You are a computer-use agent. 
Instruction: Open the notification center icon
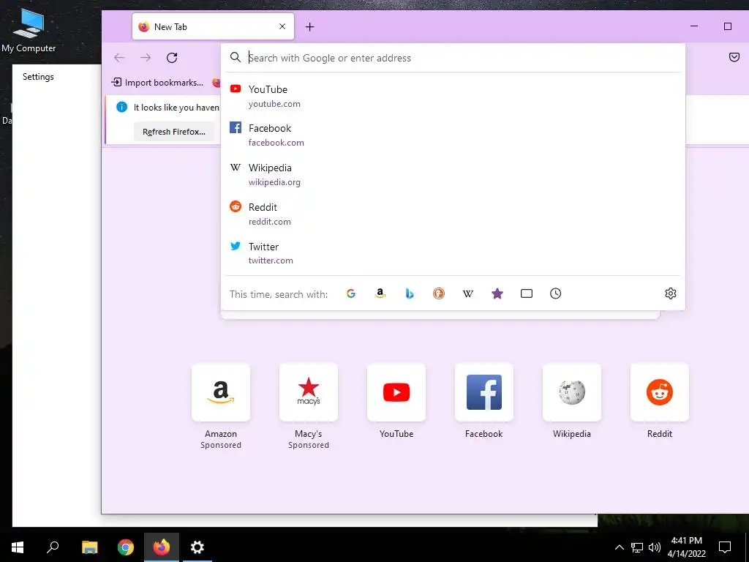(x=725, y=547)
